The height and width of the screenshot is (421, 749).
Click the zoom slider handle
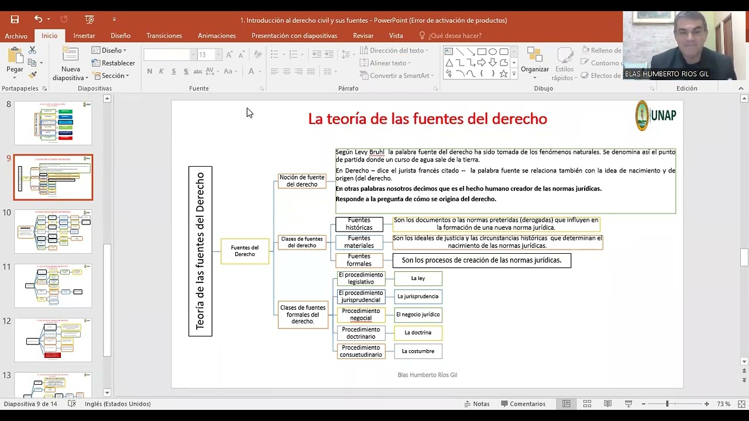coord(666,403)
